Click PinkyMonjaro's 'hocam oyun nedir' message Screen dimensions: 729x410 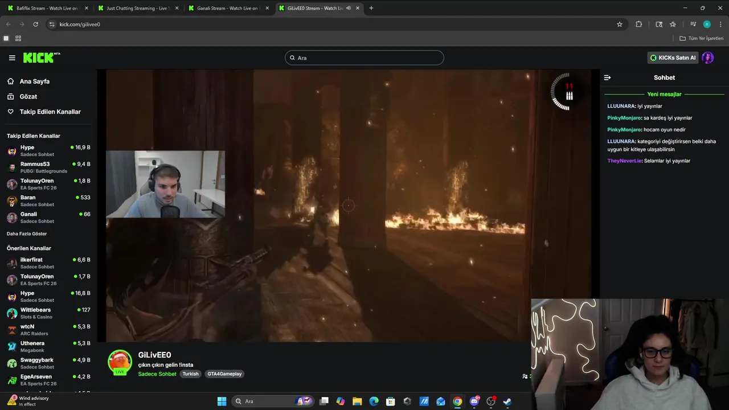pos(664,129)
